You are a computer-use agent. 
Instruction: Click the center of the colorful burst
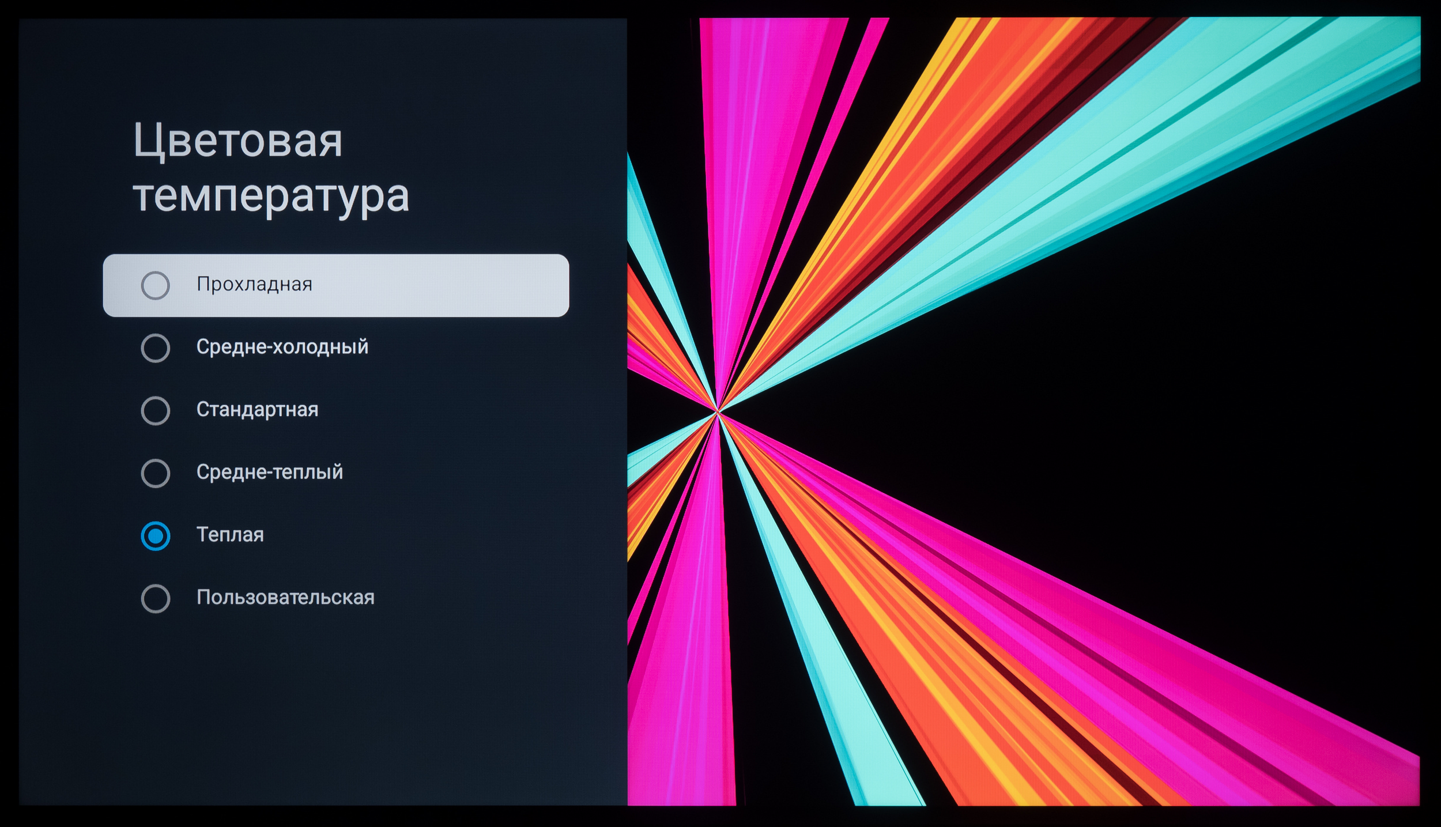718,411
